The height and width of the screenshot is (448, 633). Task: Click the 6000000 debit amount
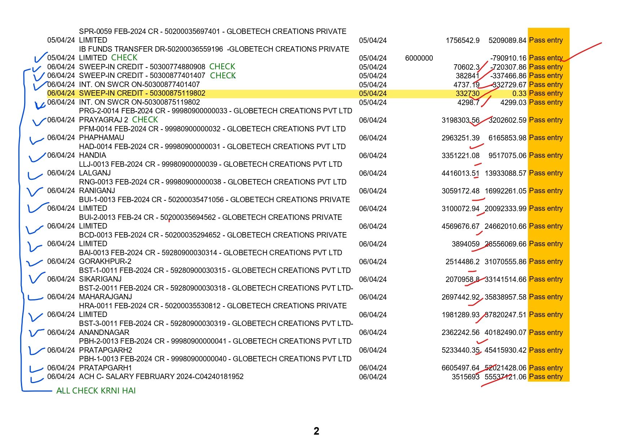[419, 58]
